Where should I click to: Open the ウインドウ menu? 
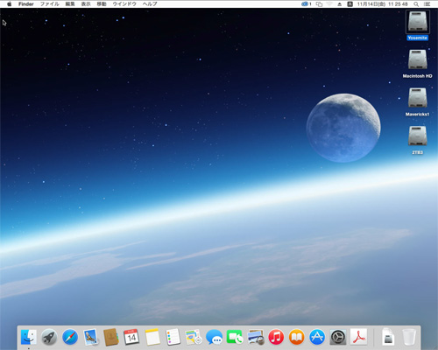click(124, 4)
